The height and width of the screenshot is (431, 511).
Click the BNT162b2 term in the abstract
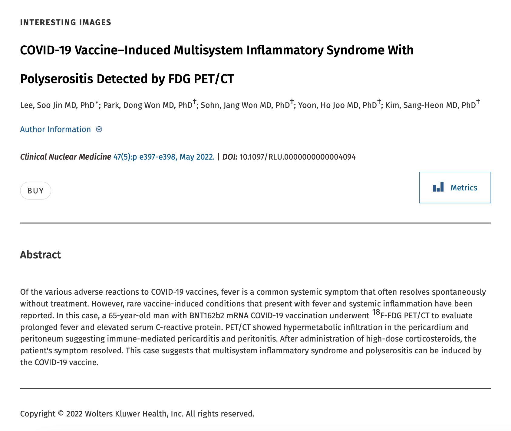207,316
